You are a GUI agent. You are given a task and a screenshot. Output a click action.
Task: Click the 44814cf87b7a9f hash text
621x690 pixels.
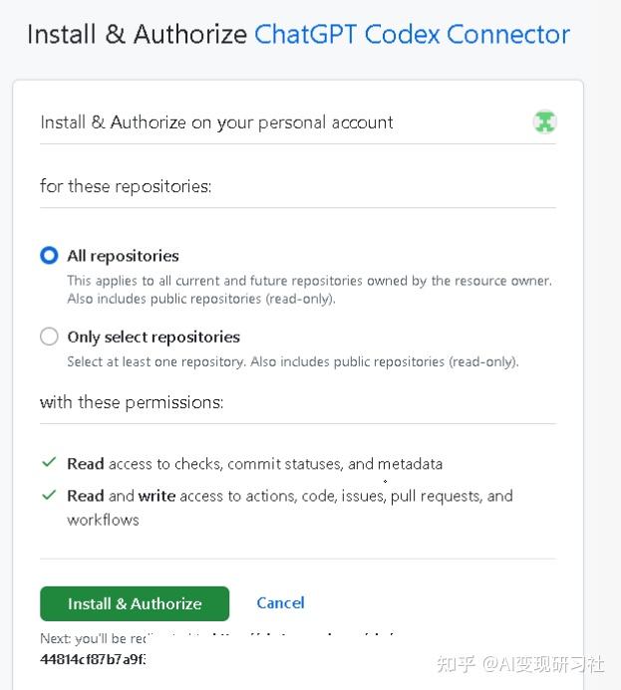pos(93,658)
